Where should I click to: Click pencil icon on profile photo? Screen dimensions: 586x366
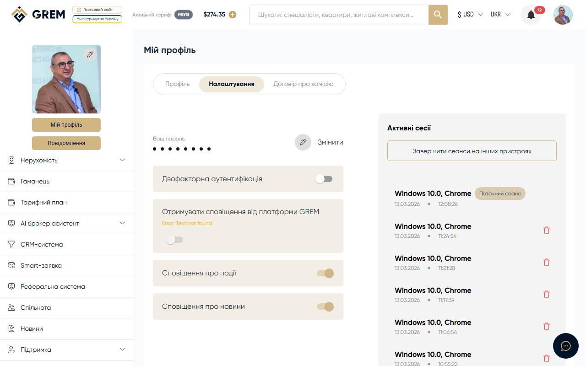[x=90, y=54]
